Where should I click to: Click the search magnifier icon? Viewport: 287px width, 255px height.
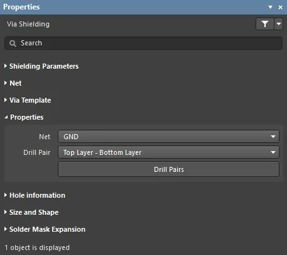(x=13, y=43)
